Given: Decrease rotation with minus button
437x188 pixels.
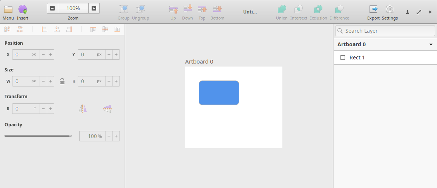Looking at the screenshot, I should 43,109.
